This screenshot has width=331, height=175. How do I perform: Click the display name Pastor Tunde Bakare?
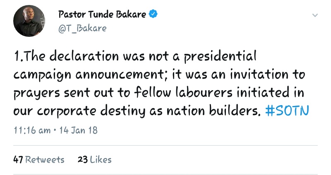click(102, 14)
